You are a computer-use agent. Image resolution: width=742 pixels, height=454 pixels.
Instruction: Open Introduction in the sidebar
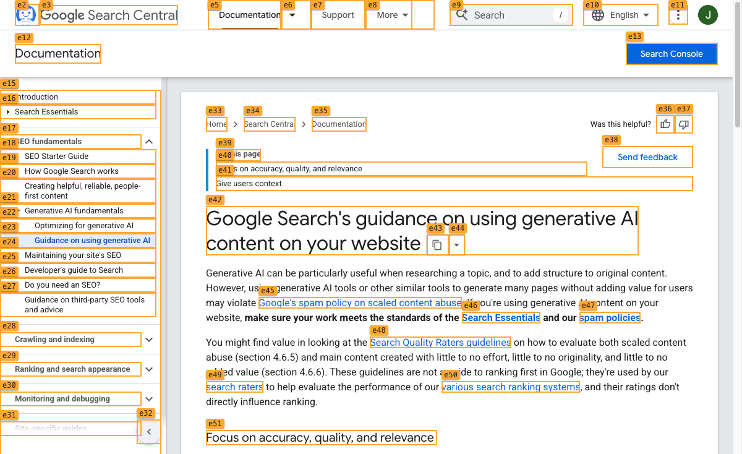[79, 97]
